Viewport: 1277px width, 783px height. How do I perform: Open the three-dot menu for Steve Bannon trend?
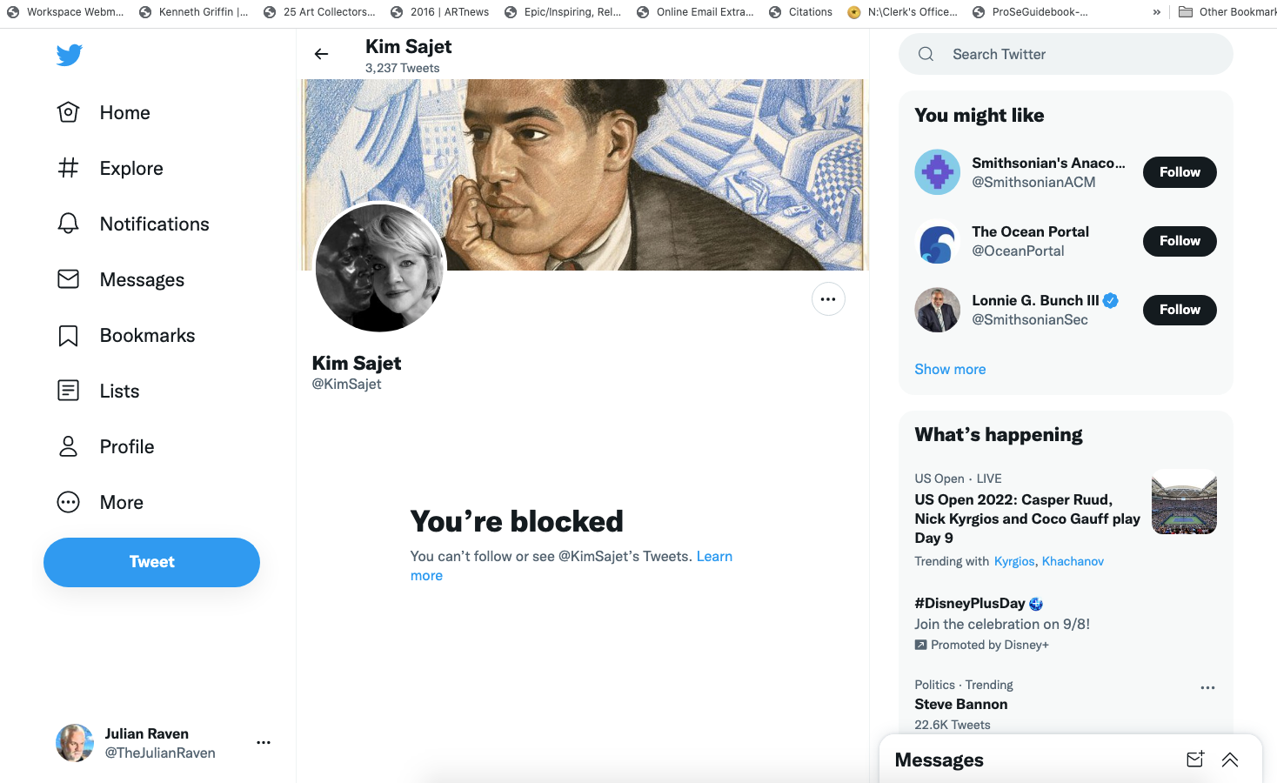[x=1207, y=687]
